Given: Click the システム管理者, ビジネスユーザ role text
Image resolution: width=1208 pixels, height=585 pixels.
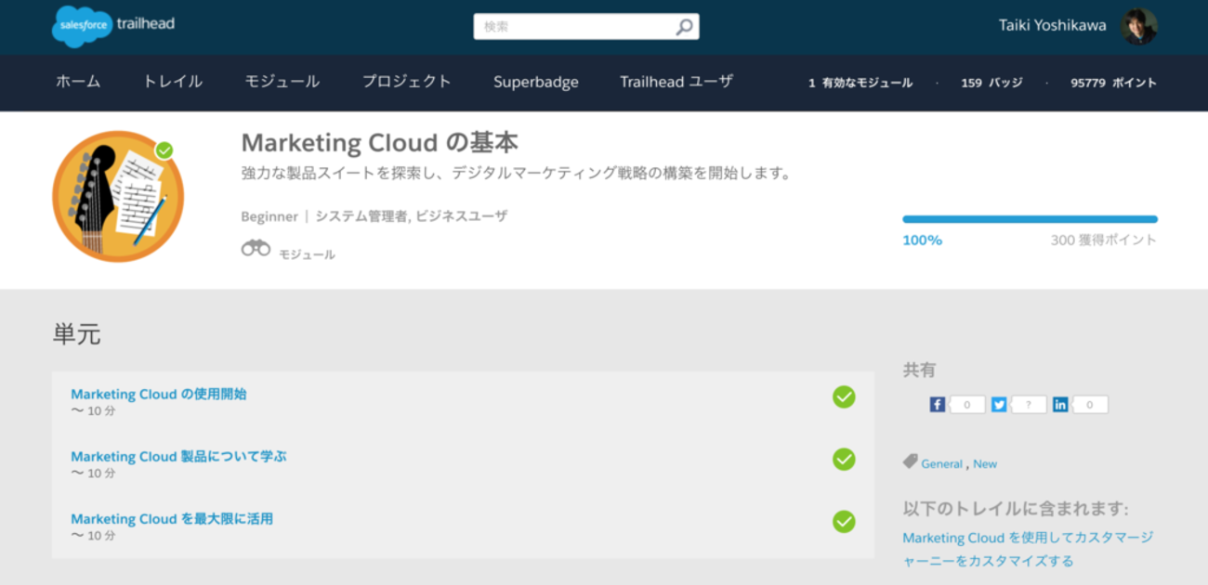Looking at the screenshot, I should click(412, 216).
